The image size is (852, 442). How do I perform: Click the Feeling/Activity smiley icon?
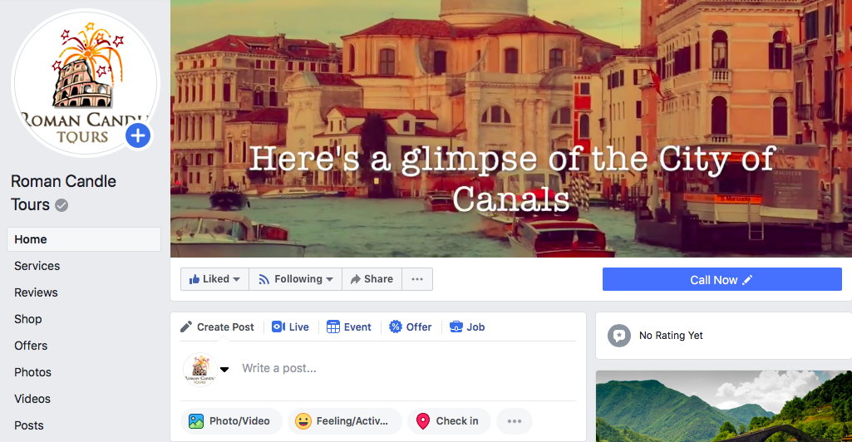coord(303,421)
